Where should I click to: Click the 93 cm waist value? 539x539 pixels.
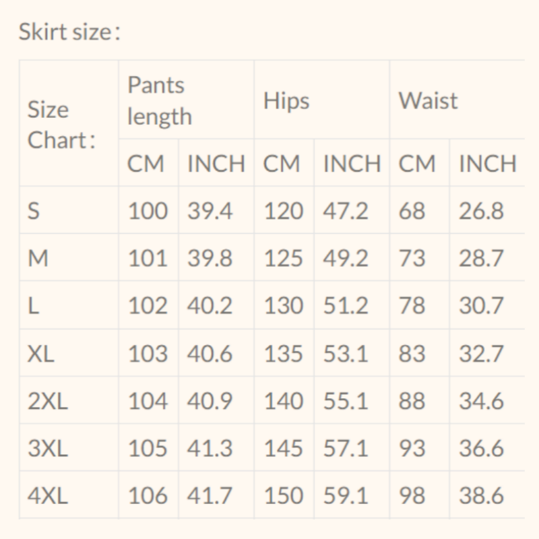(412, 449)
